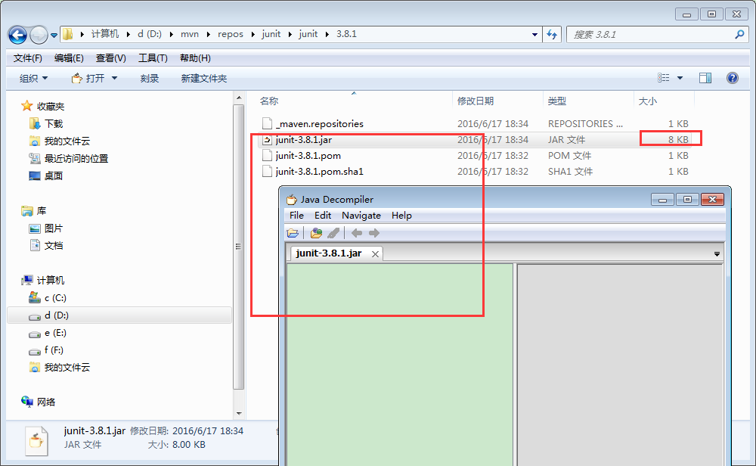The width and height of the screenshot is (756, 466).
Task: Click the Open Type icon in Java Decompiler toolbar
Action: point(316,233)
